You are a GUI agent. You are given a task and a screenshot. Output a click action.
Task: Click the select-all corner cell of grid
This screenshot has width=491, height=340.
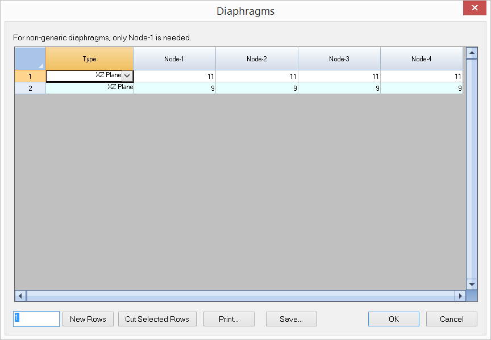(30, 58)
